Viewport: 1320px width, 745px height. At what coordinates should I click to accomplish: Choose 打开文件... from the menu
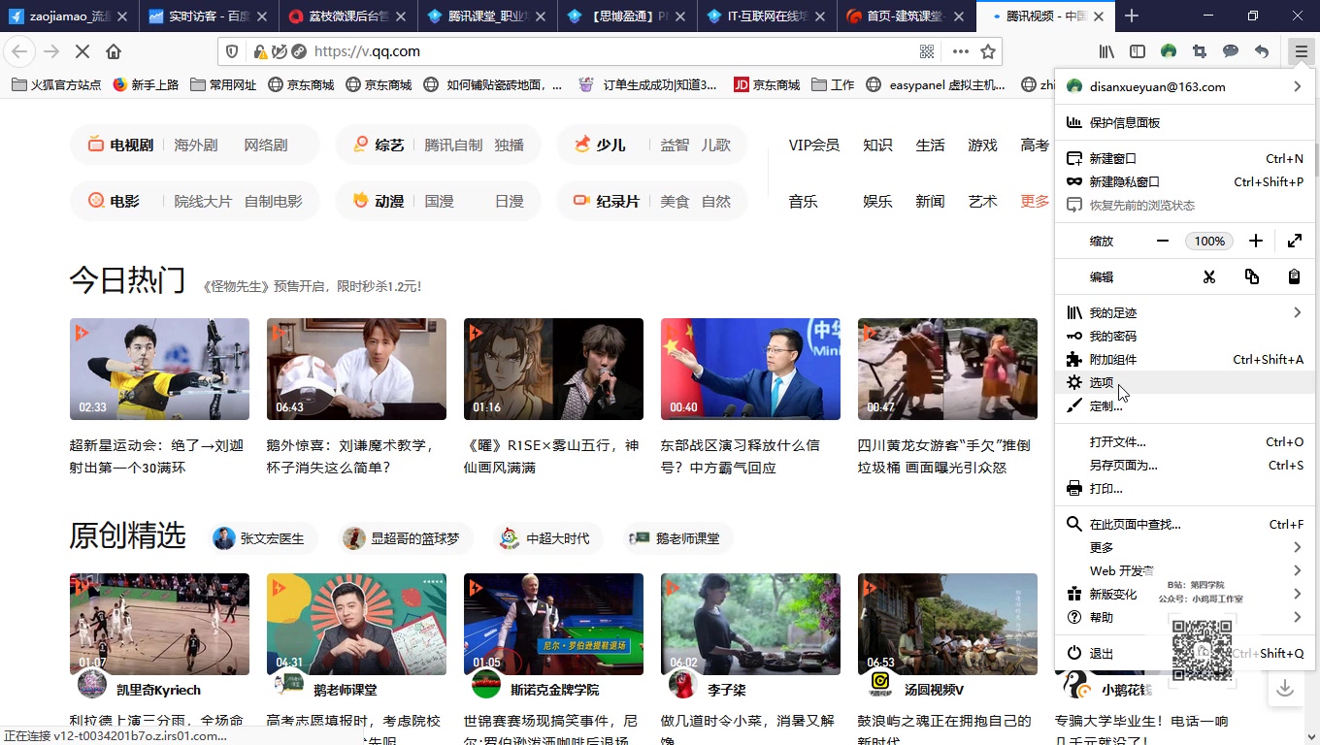click(1185, 441)
